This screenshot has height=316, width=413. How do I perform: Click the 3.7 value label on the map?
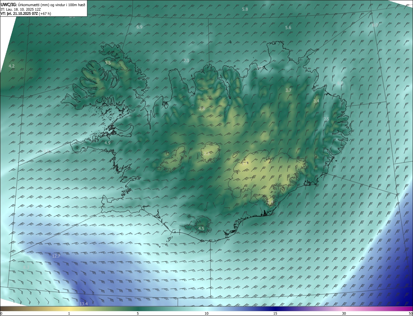(x=288, y=90)
